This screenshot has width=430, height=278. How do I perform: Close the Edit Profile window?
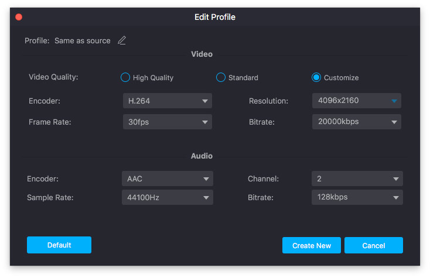coord(19,17)
